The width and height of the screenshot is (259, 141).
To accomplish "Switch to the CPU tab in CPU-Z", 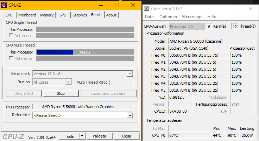I will (9, 15).
